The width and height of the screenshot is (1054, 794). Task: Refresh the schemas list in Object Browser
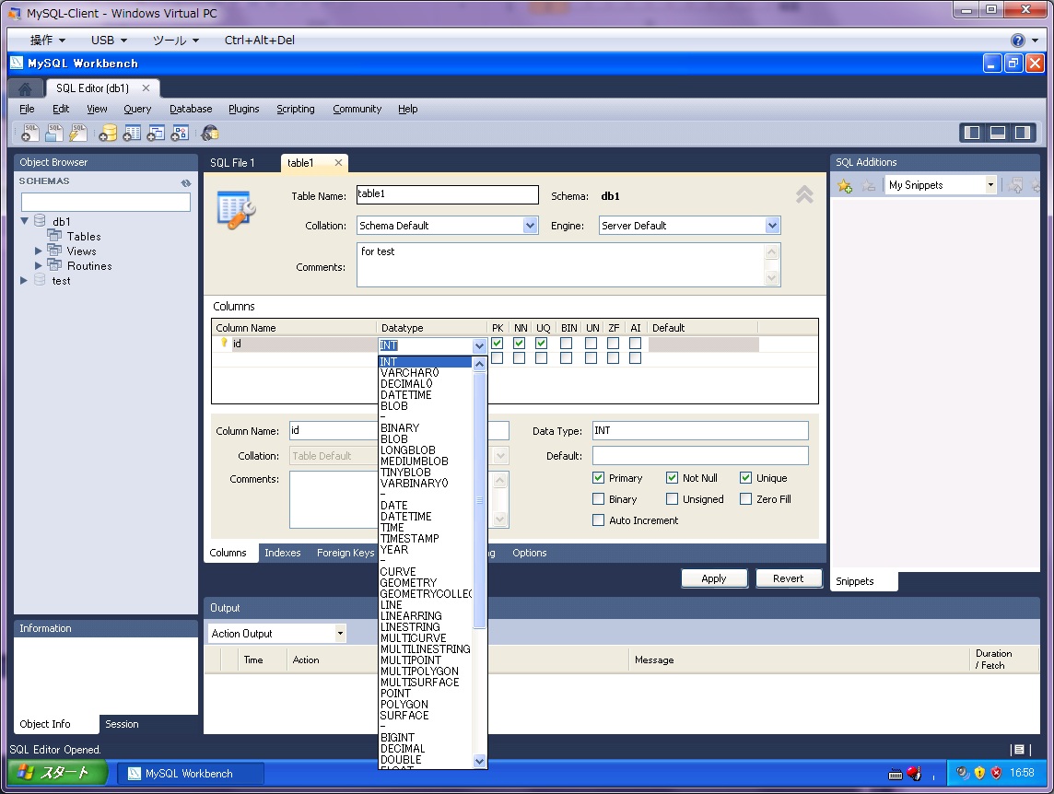point(186,182)
